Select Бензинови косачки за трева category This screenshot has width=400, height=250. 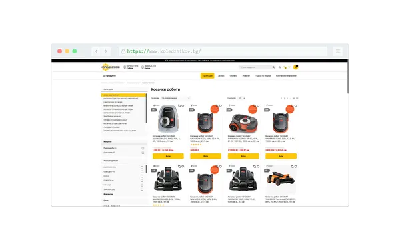point(117,113)
